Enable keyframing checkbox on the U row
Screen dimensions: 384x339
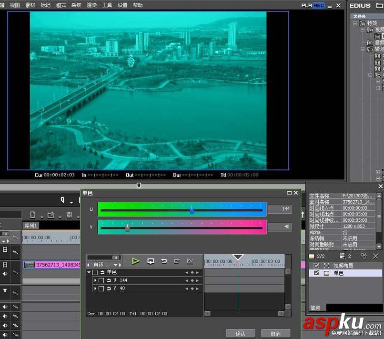(101, 281)
